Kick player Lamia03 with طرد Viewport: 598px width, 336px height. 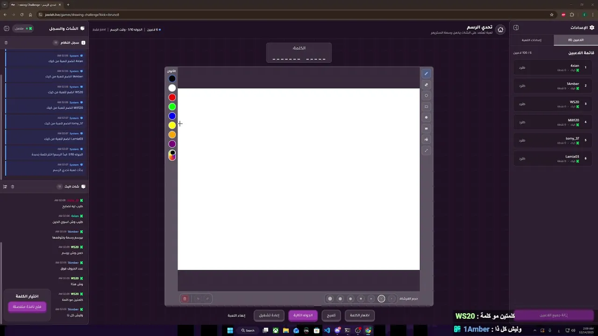pyautogui.click(x=522, y=158)
